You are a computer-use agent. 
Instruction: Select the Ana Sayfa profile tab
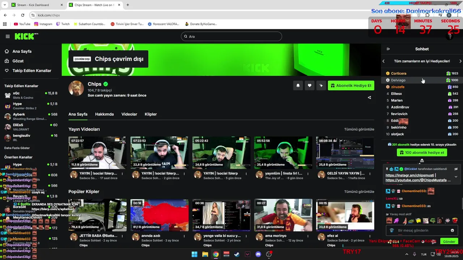click(78, 114)
